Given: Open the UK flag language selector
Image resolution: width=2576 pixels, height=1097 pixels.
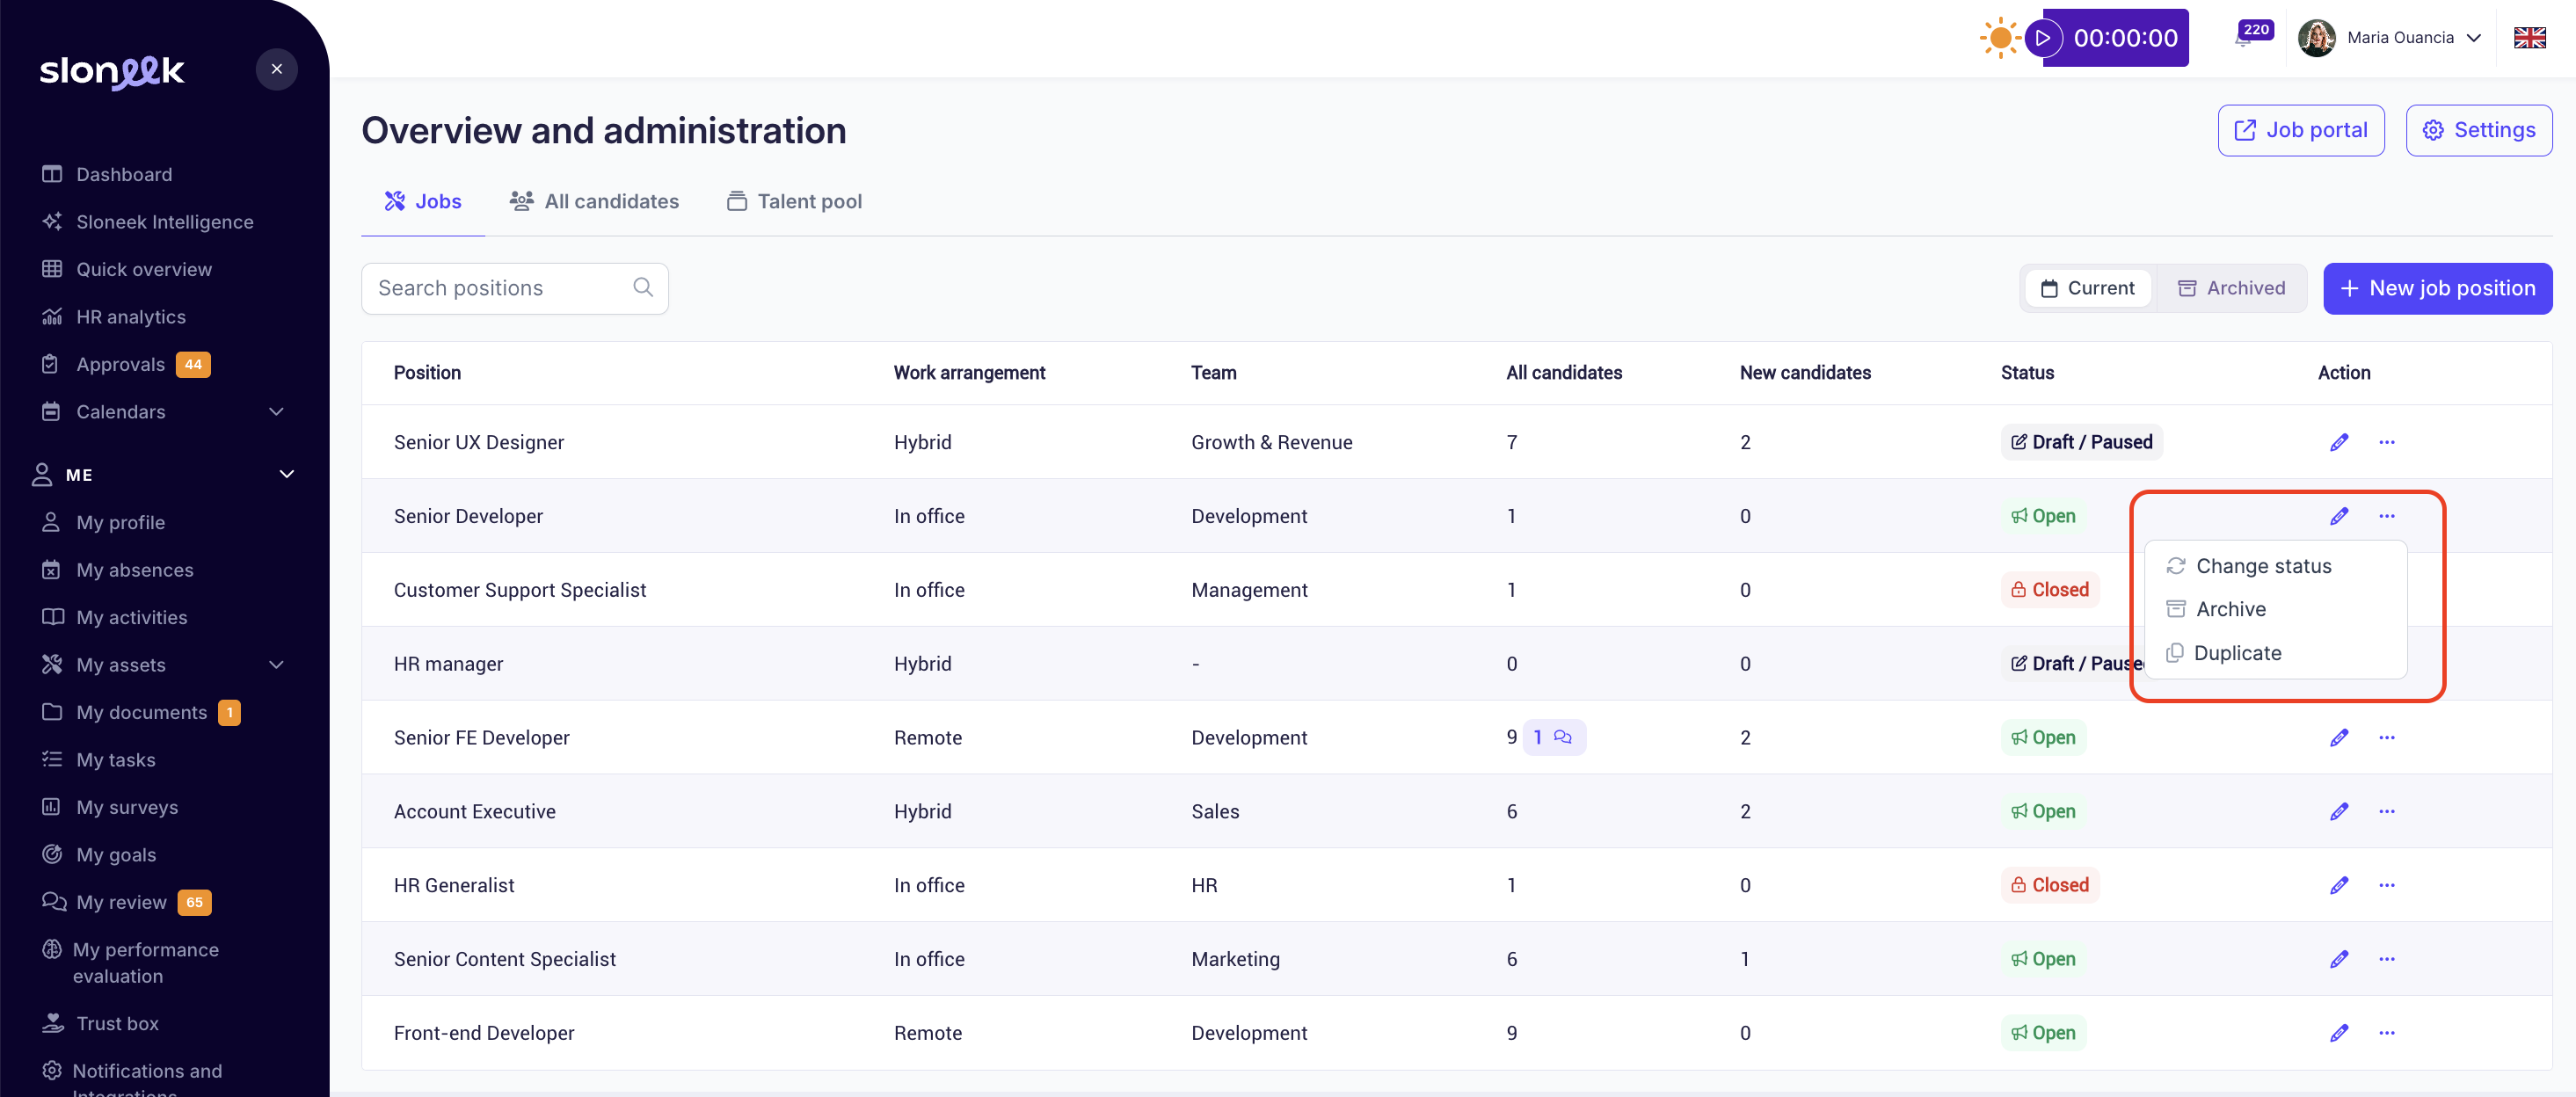Looking at the screenshot, I should pos(2529,38).
